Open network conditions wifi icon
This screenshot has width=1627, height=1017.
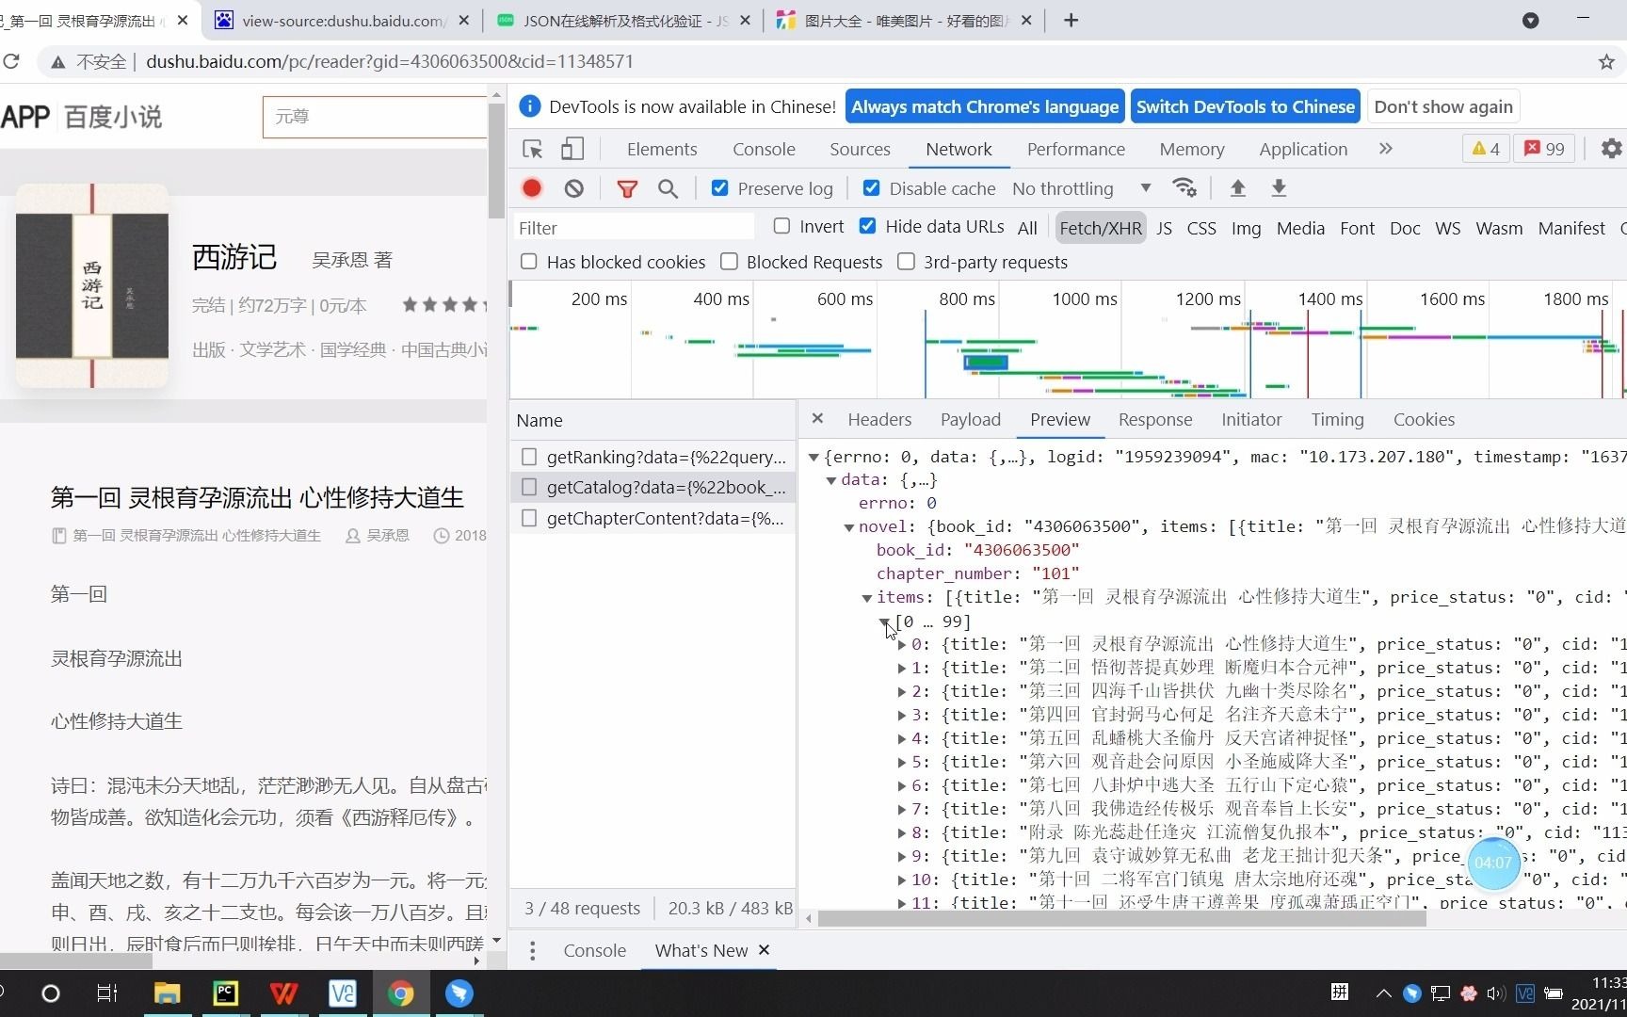point(1184,188)
